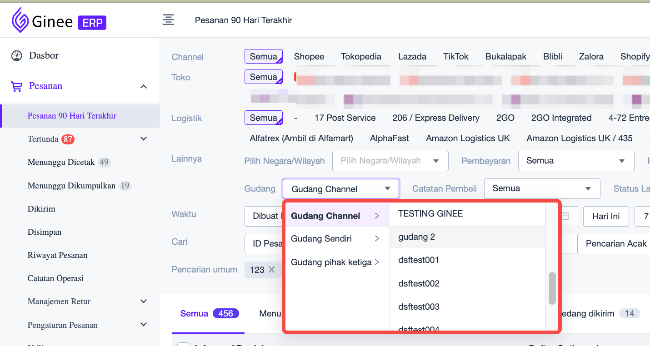This screenshot has height=346, width=650.
Task: Tick the select-all checkbox in table header
Action: pos(183,344)
